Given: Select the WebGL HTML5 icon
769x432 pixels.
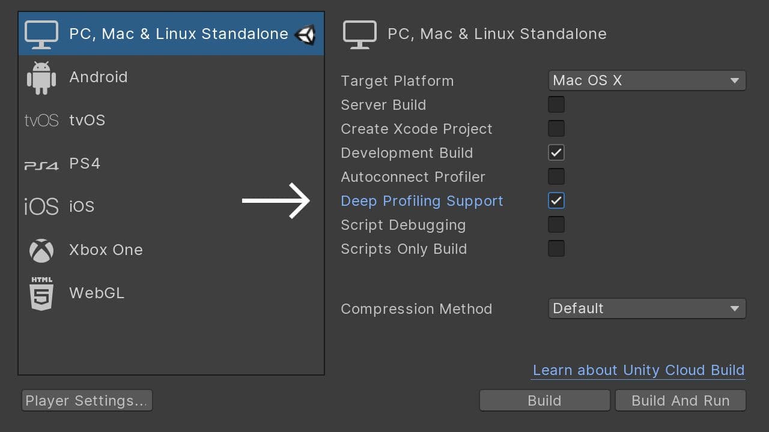Looking at the screenshot, I should [x=41, y=293].
